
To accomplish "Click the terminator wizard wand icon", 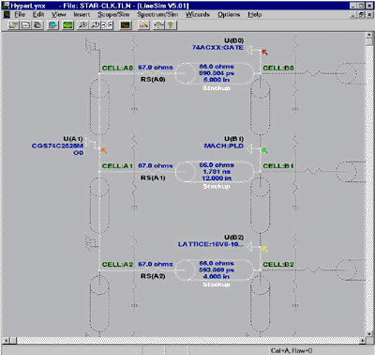I will [x=143, y=25].
